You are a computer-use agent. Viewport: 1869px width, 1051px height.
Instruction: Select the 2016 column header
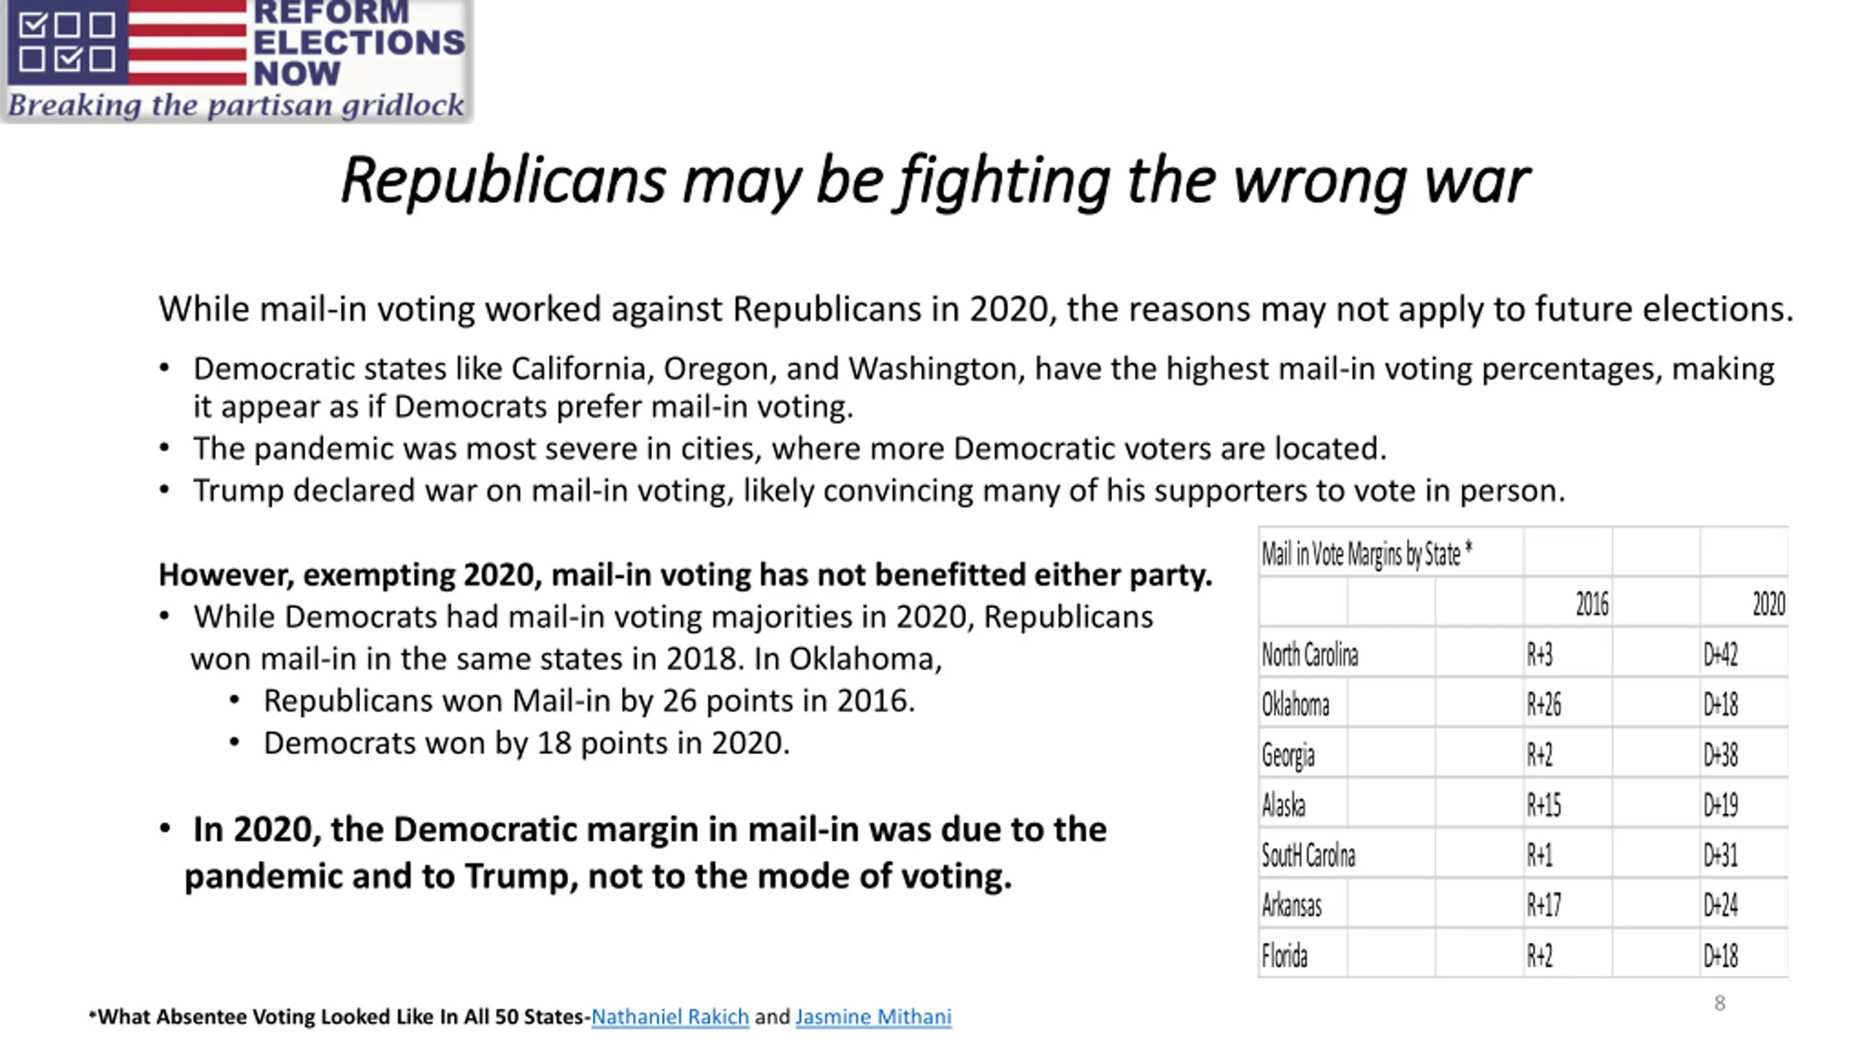[1567, 604]
